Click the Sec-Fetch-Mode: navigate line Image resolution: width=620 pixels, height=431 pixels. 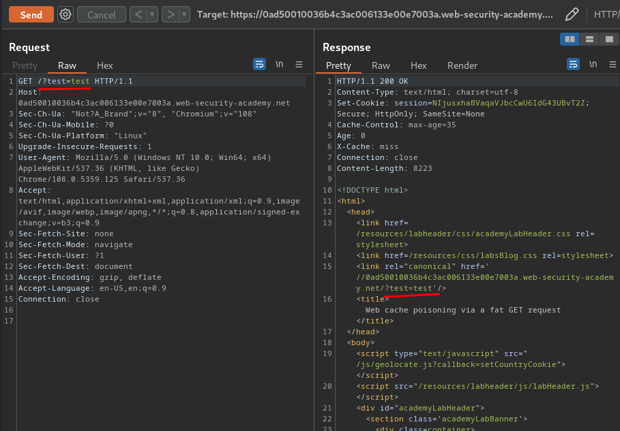76,244
